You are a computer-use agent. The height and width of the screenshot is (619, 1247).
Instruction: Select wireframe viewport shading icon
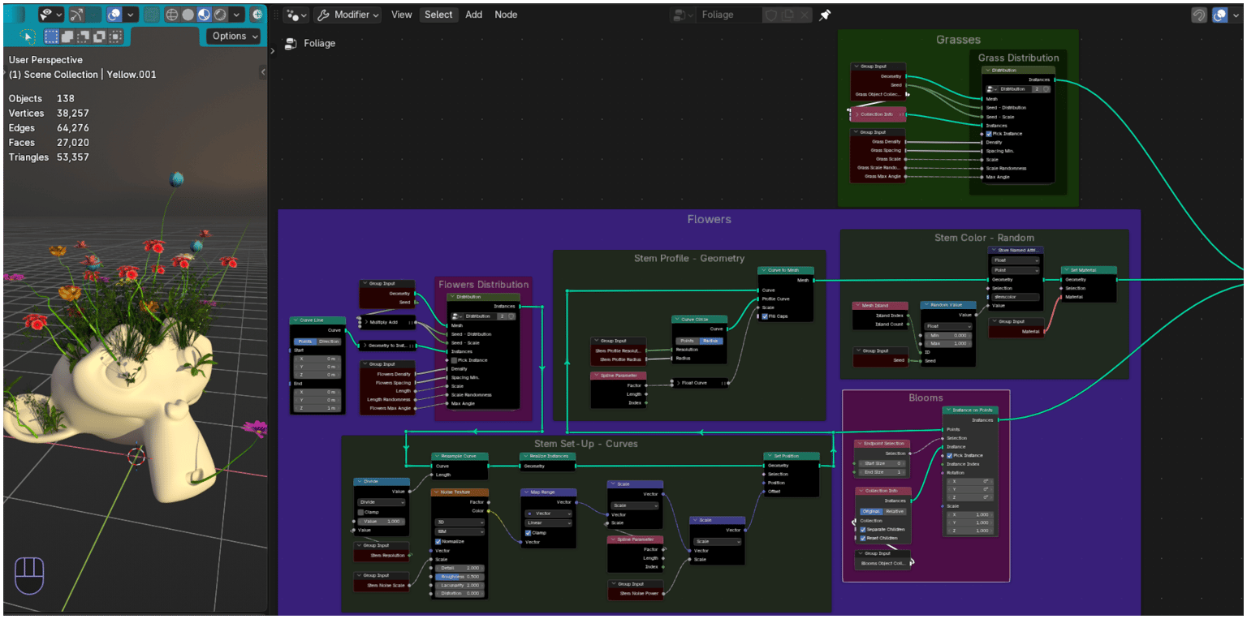point(172,15)
